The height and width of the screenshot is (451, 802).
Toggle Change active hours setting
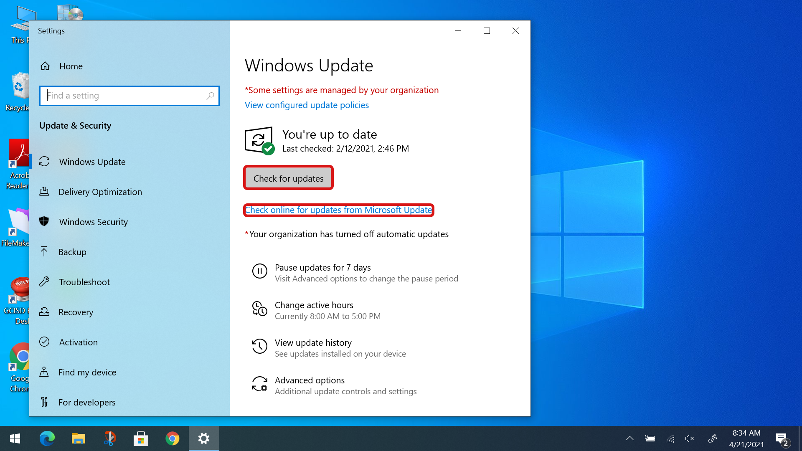[314, 310]
